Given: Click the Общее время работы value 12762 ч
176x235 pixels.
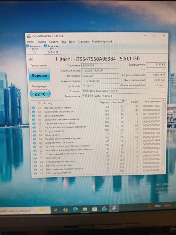Looking at the screenshot, I should (156, 85).
